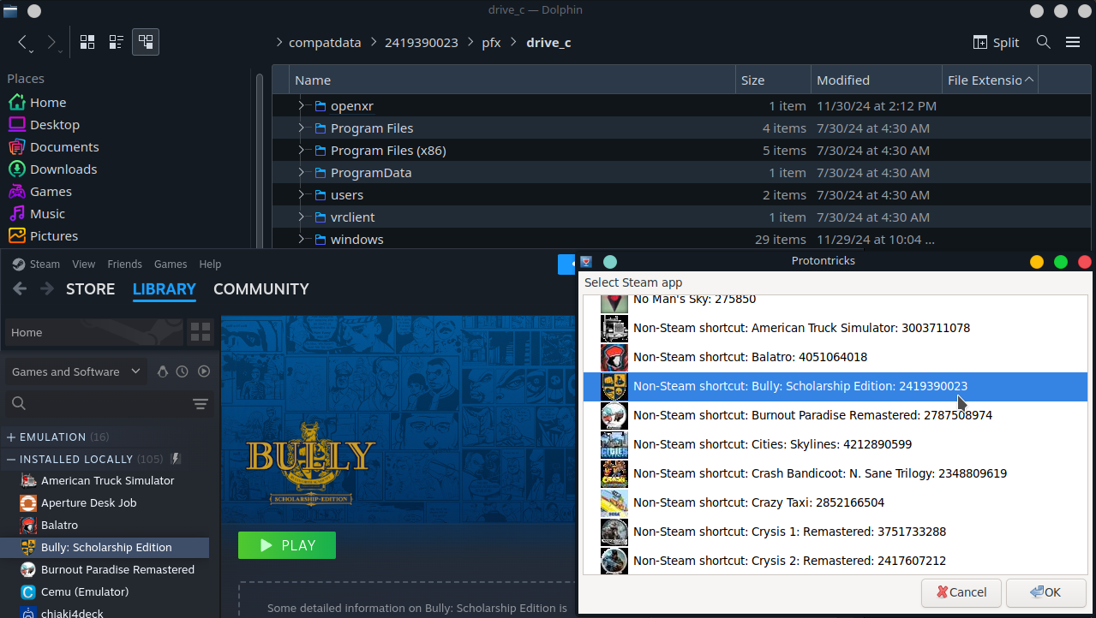
Task: Select the ProgramData folder name
Action: point(371,172)
